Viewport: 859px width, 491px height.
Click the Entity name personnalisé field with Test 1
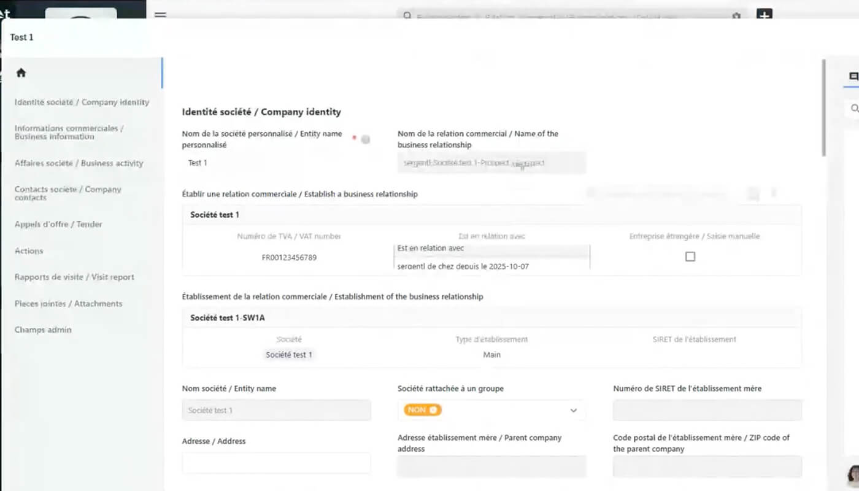tap(276, 163)
